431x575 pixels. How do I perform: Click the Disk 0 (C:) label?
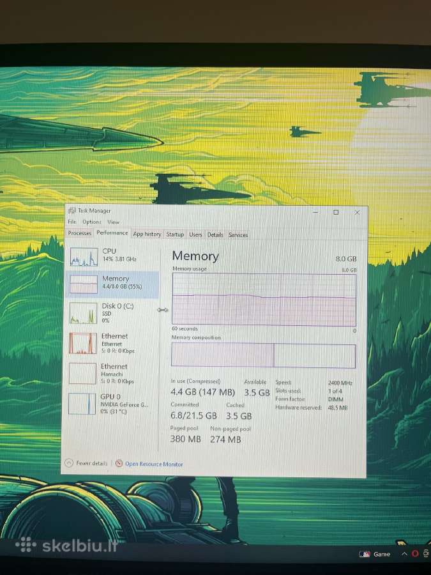pyautogui.click(x=117, y=306)
